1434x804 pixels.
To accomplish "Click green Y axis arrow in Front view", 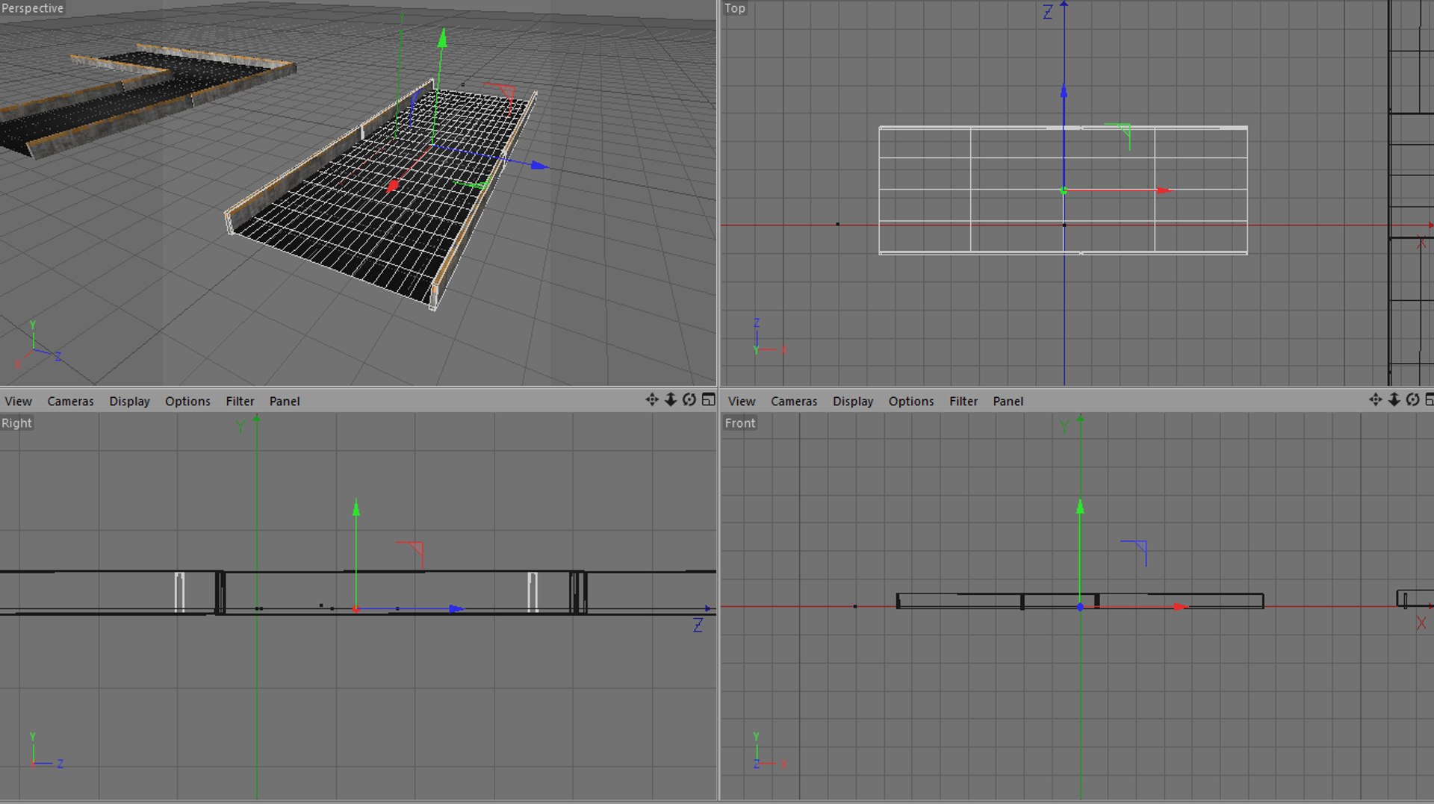I will coord(1080,507).
